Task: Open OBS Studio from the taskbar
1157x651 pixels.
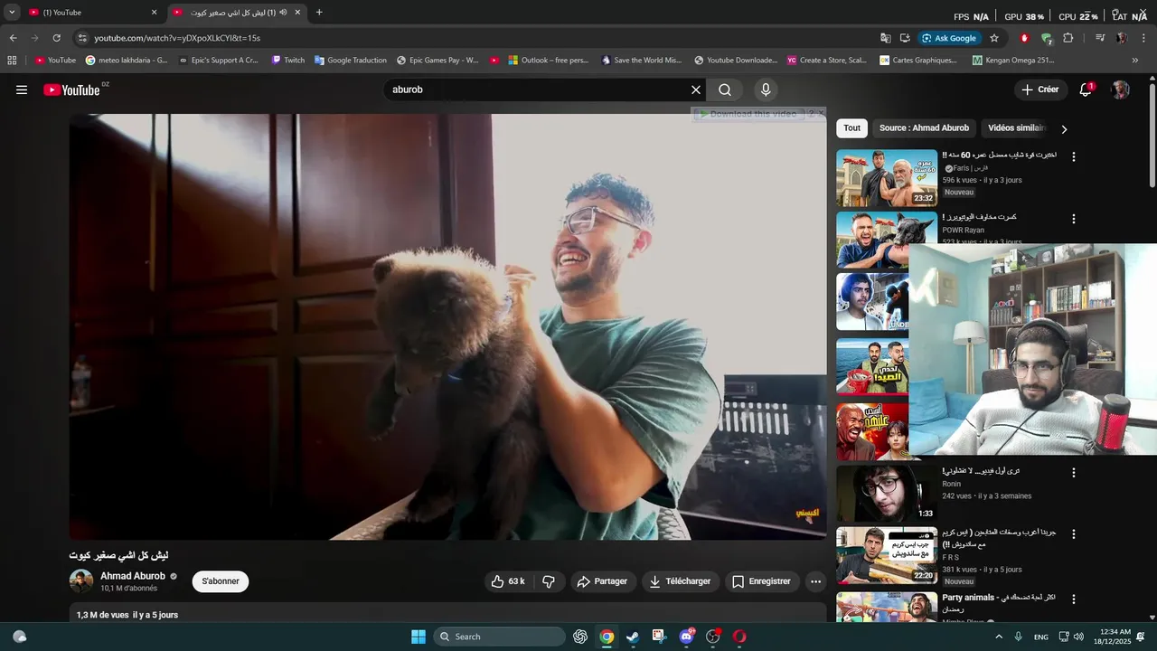Action: pos(712,637)
